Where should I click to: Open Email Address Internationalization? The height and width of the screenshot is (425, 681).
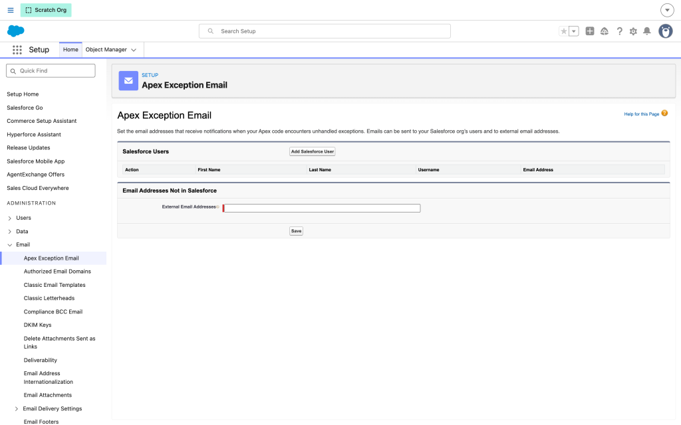coord(48,378)
